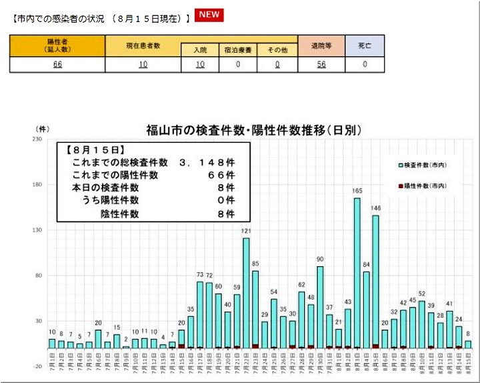Viewport: 480px width, 383px height.
Task: Click the chart title 福山市の検査件数・陽性件数推移
Action: click(x=253, y=130)
